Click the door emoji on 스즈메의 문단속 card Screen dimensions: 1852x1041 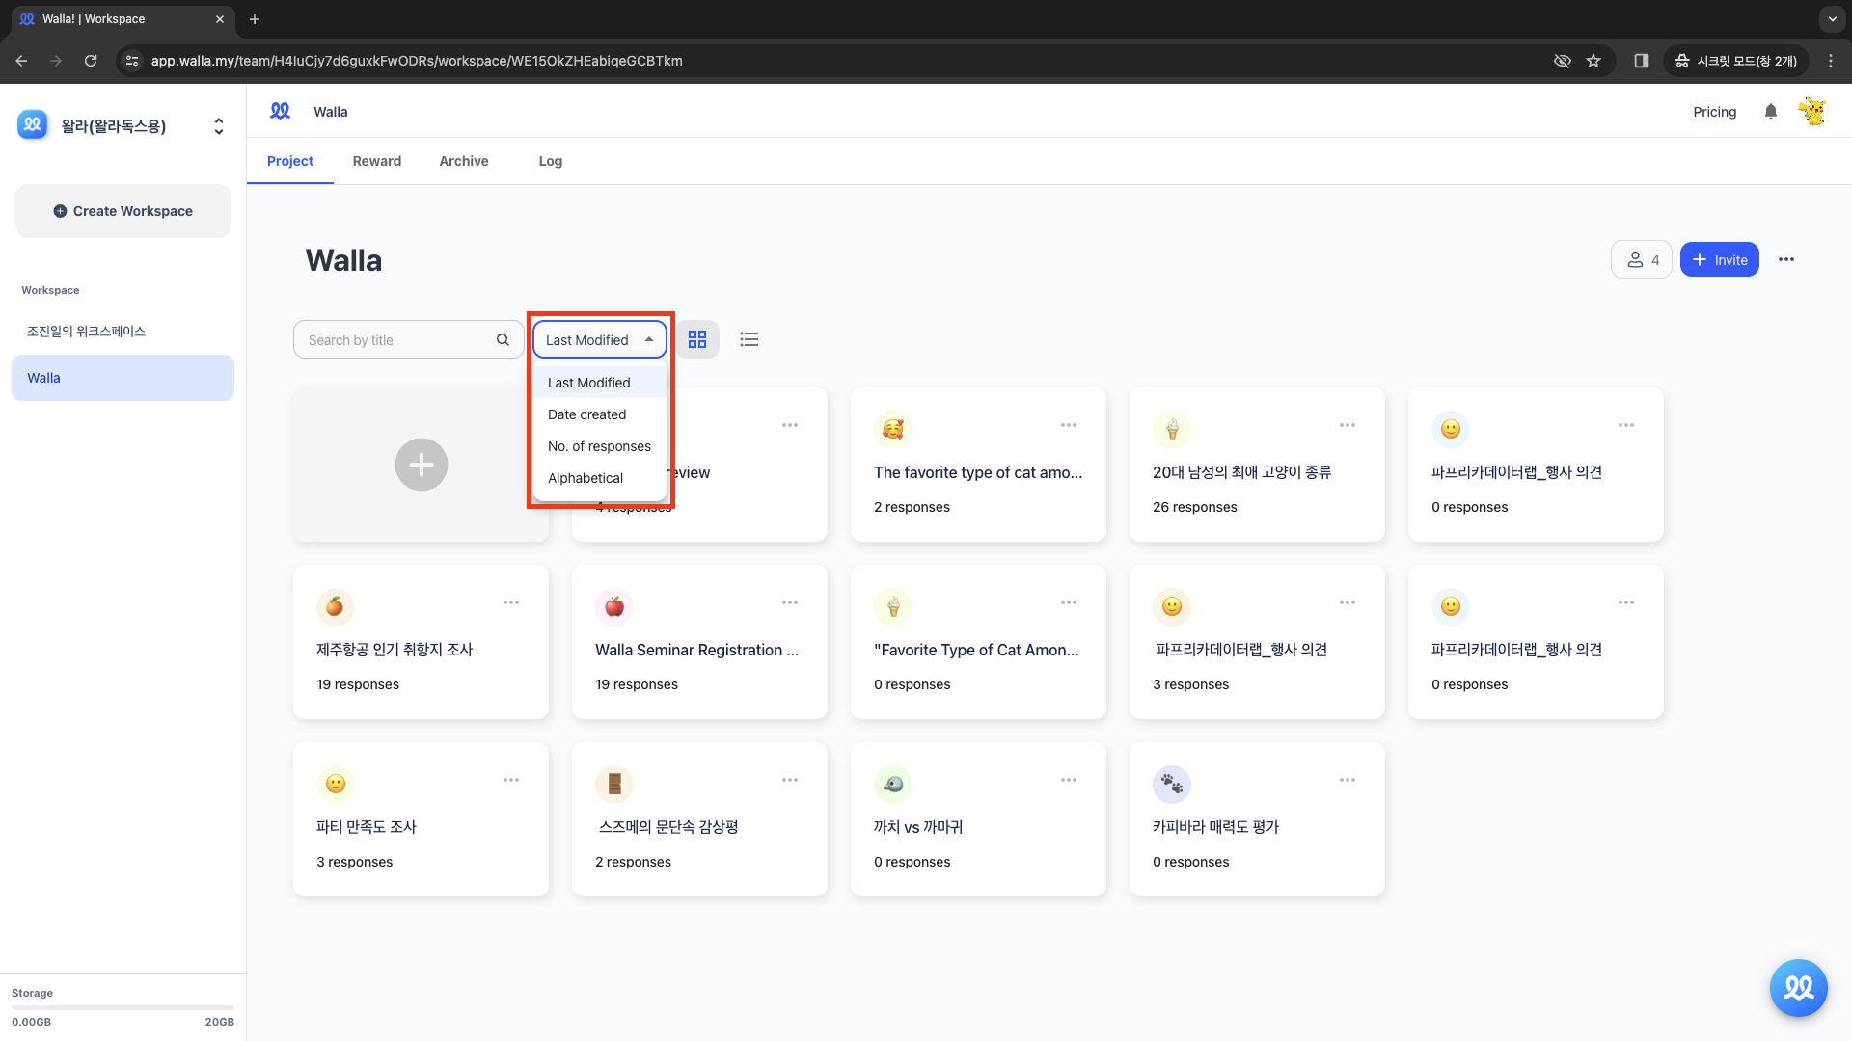point(614,784)
